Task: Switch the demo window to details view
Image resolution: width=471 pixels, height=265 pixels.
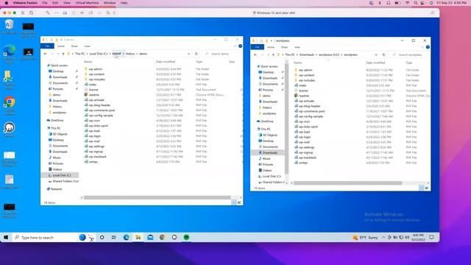Action: (x=234, y=202)
